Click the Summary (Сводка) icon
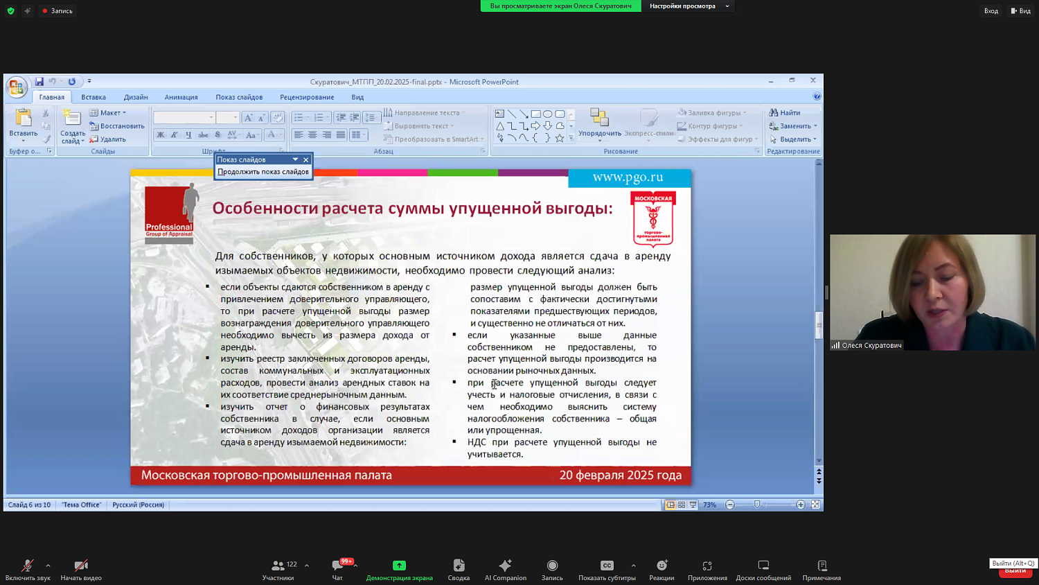 click(x=459, y=566)
